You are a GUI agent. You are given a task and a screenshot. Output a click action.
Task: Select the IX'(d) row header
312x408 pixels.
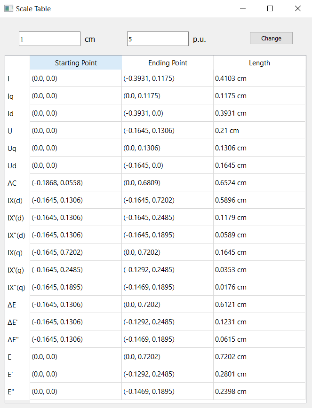point(17,218)
